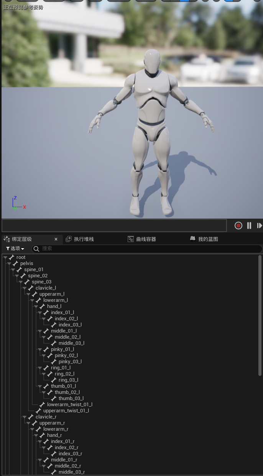The image size is (263, 476).
Task: Select the middle_01_l bone label
Action: (x=64, y=331)
